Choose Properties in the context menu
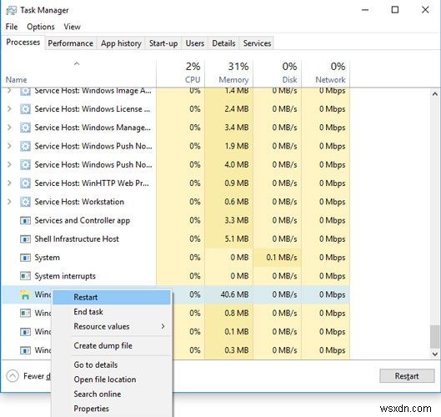Screen dimensions: 441x417 pos(112,409)
